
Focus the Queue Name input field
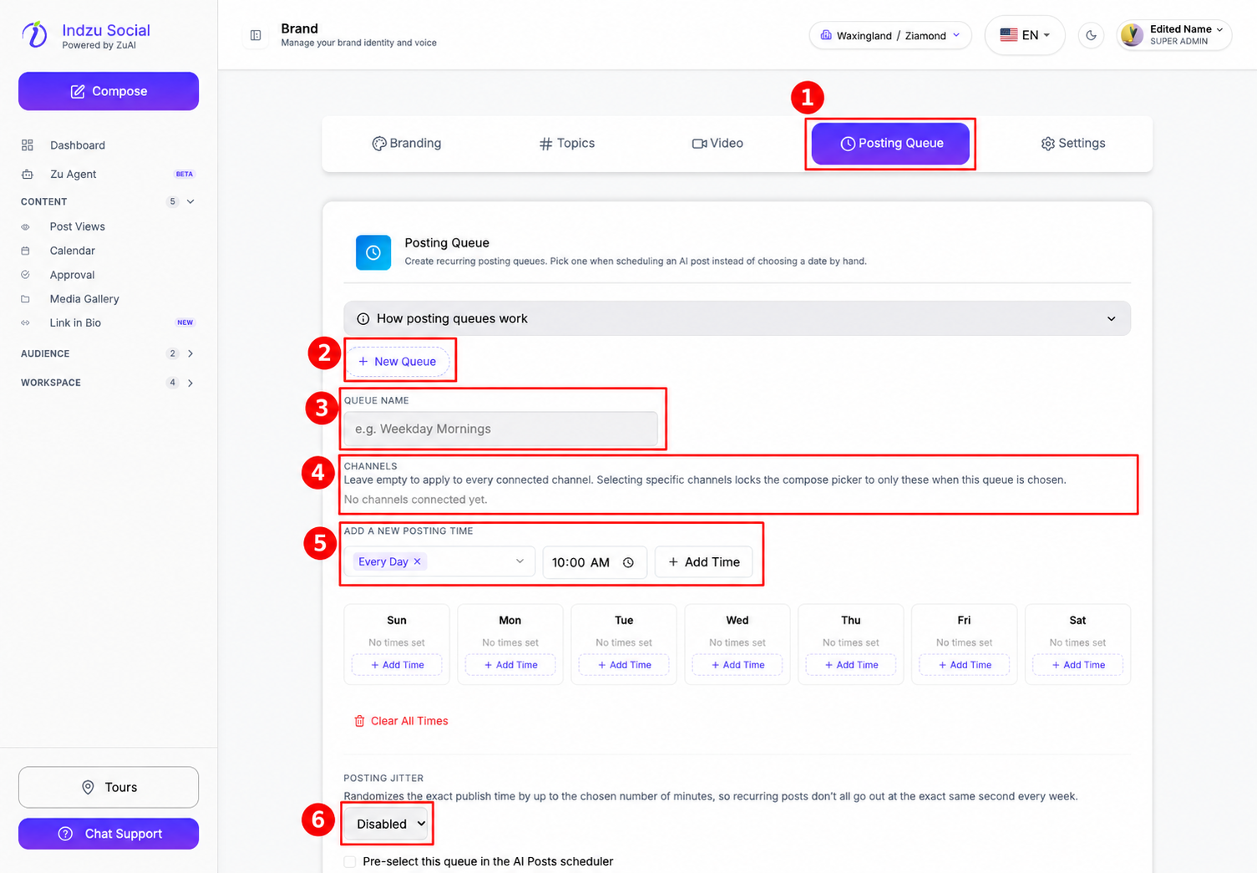coord(501,429)
